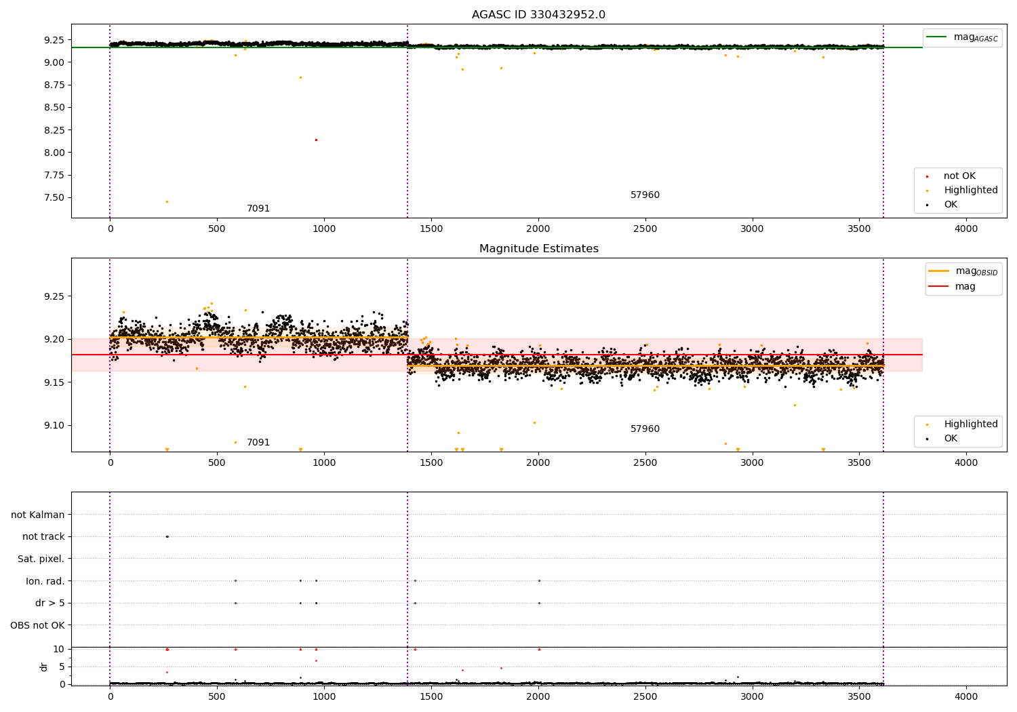Select the "Magnitude Estimates" subplot title
Screen dimensions: 1017x712
pyautogui.click(x=538, y=249)
